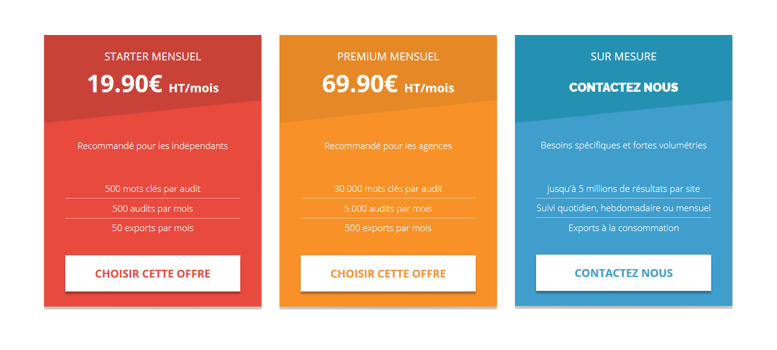Click Suivi quotidien, hebdomadaire ou mensuel line
Screen dimensions: 777x350
(x=624, y=208)
